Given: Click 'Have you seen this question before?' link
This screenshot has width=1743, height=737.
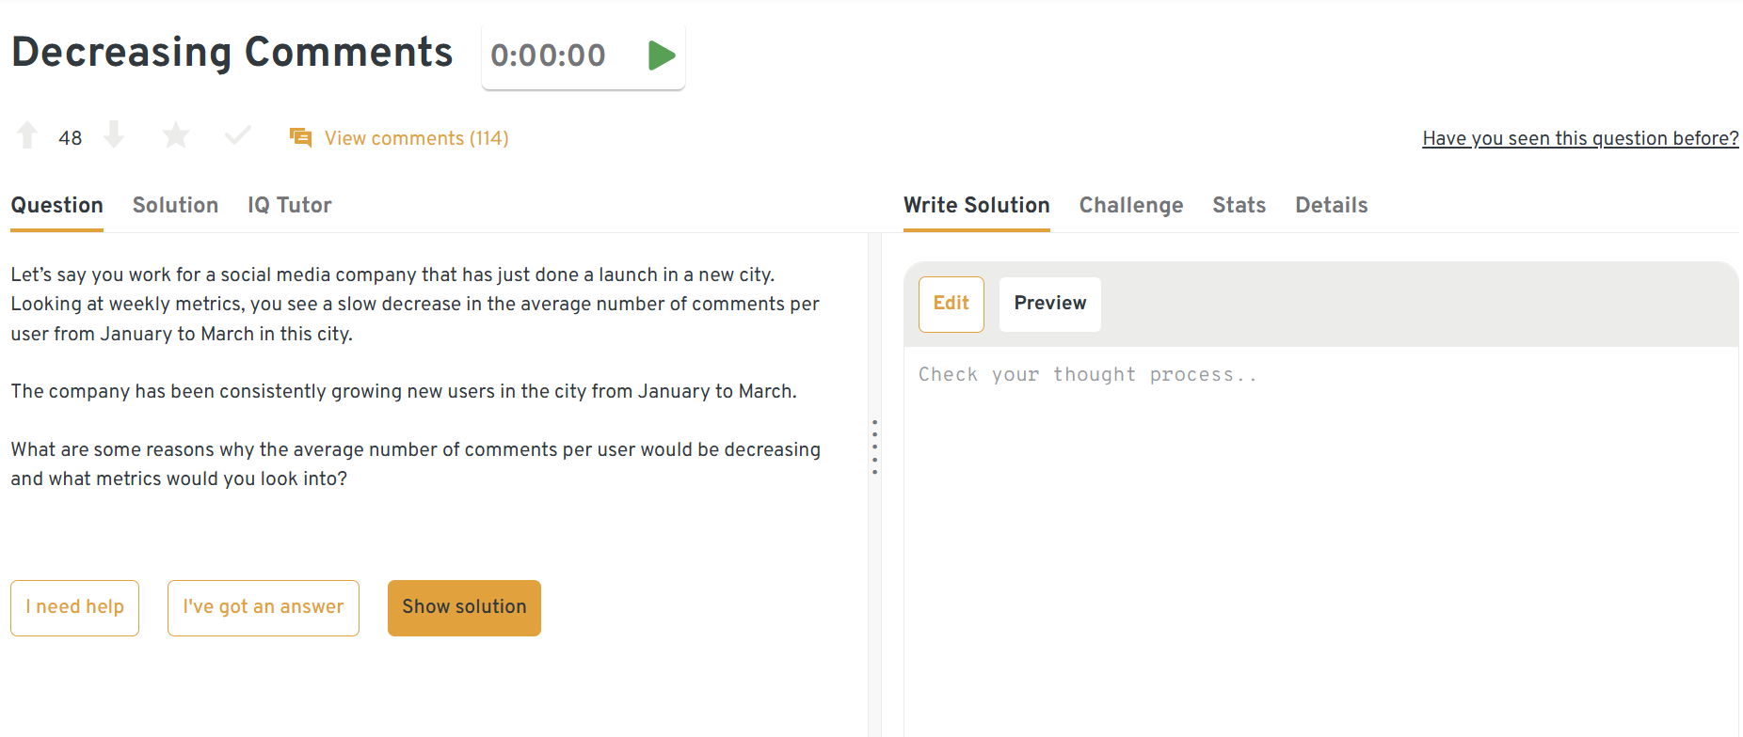Looking at the screenshot, I should click(x=1579, y=138).
